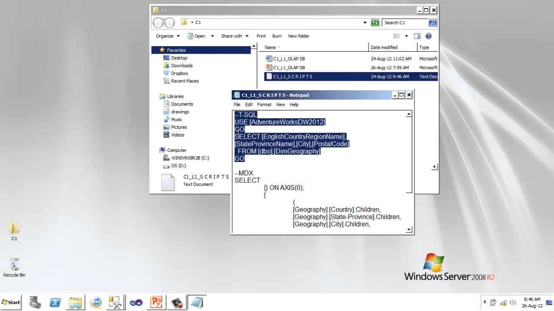Launch Windows PowerShell from the taskbar
This screenshot has width=554, height=311.
[x=55, y=302]
